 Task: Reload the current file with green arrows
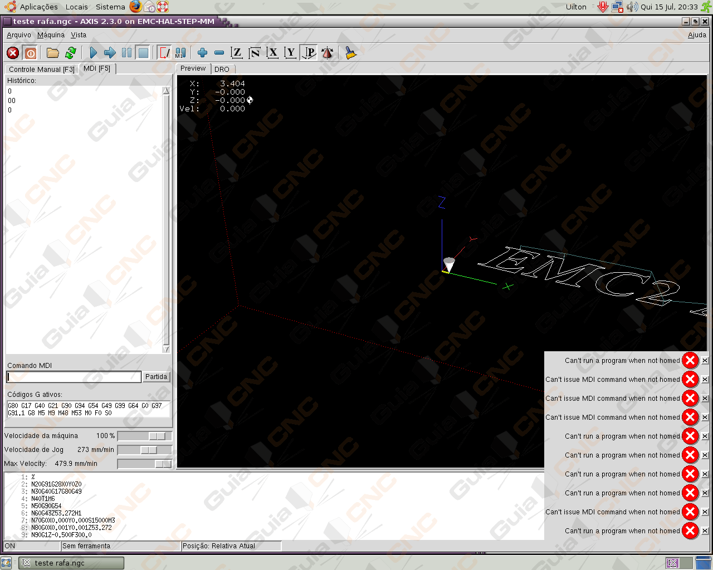71,53
